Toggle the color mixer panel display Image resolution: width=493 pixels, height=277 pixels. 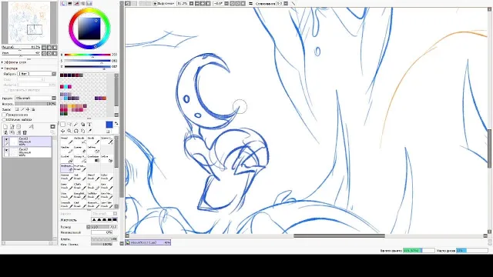click(x=83, y=3)
